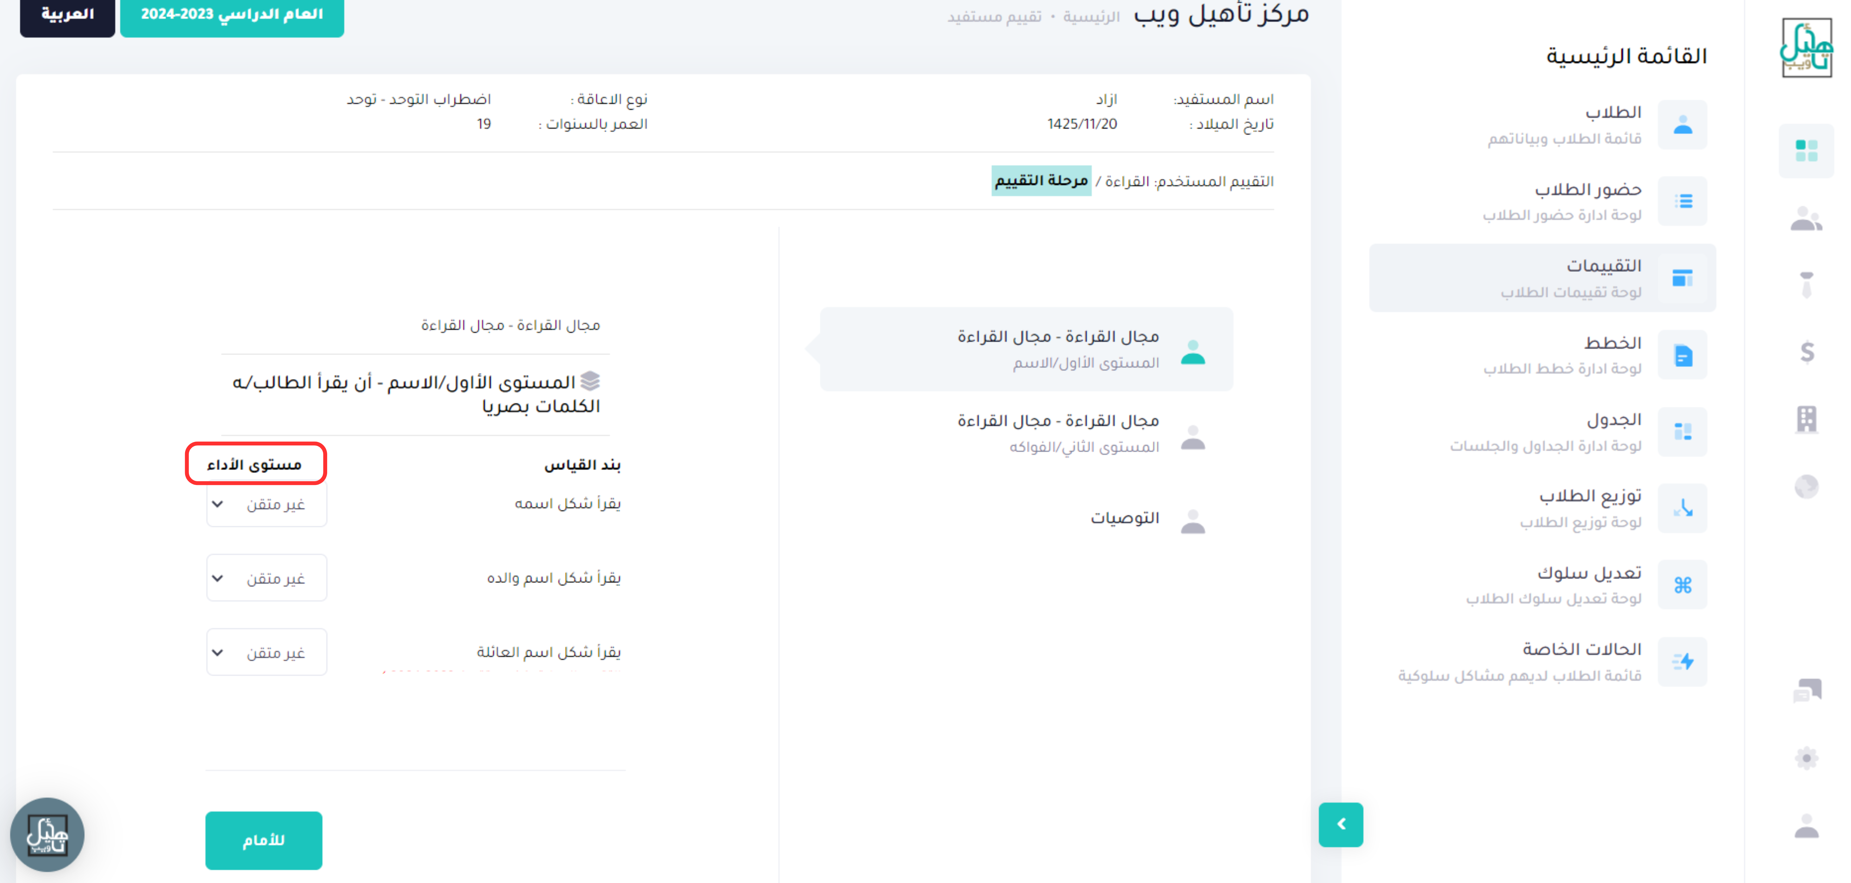
Task: Open الخطط menu item
Action: 1543,355
